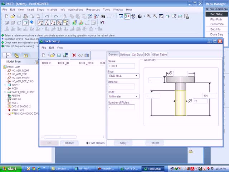This screenshot has width=229, height=172.
Task: Click the tool list horizontal scrollbar
Action: pyautogui.click(x=60, y=137)
